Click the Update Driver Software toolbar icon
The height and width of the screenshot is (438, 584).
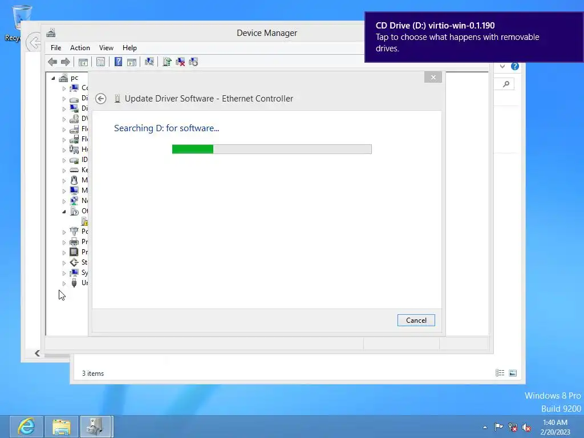point(167,62)
